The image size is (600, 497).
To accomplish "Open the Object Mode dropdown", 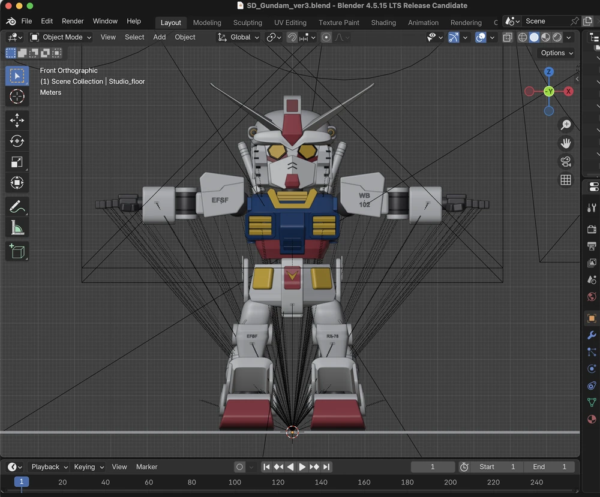I will (61, 37).
